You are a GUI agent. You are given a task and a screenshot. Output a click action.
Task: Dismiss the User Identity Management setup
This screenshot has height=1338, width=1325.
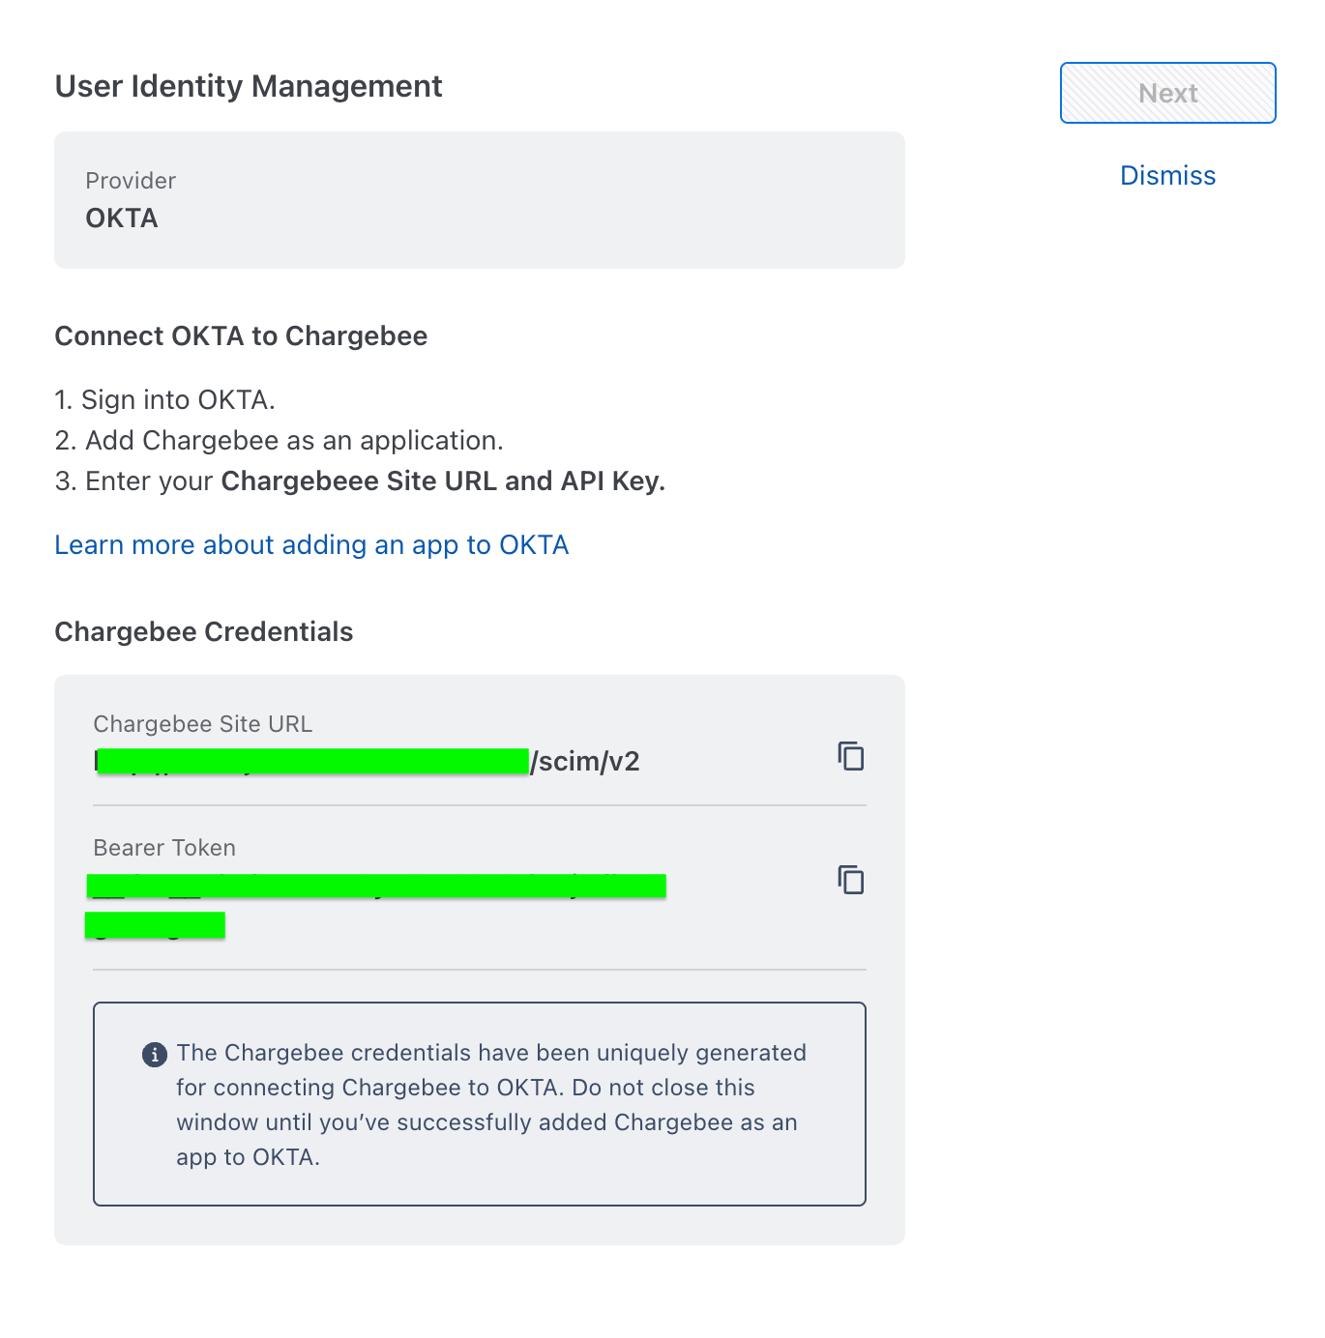tap(1167, 176)
